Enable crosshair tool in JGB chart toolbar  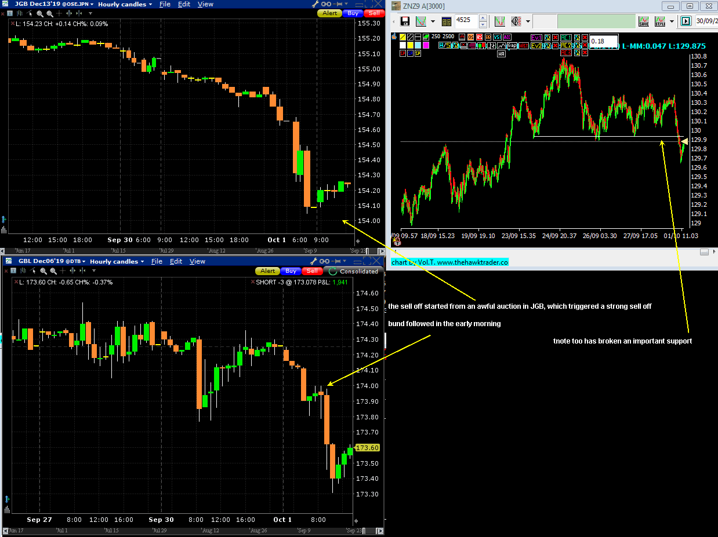pos(59,13)
